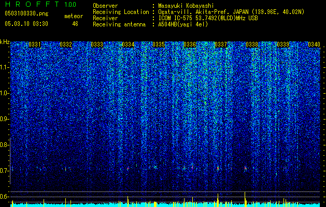
Task: Click the 'Receiving antenna' label
Action: pyautogui.click(x=119, y=24)
